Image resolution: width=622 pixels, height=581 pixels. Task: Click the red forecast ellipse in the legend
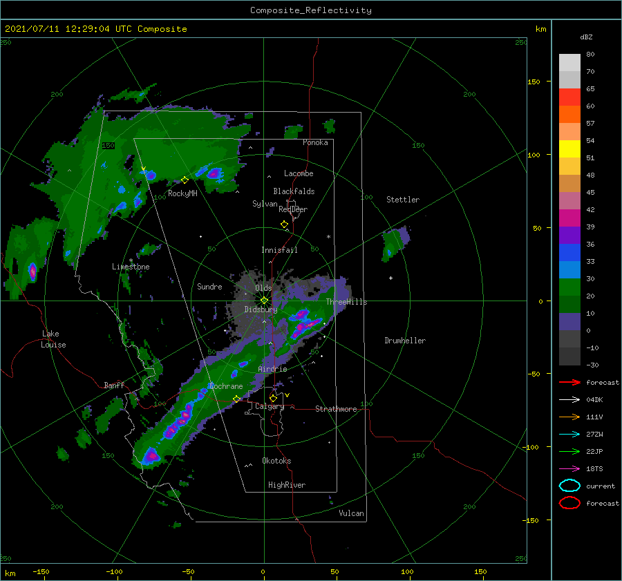(x=569, y=503)
